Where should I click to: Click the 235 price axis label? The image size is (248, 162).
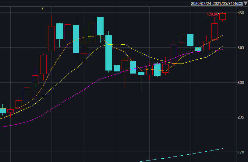(241, 117)
